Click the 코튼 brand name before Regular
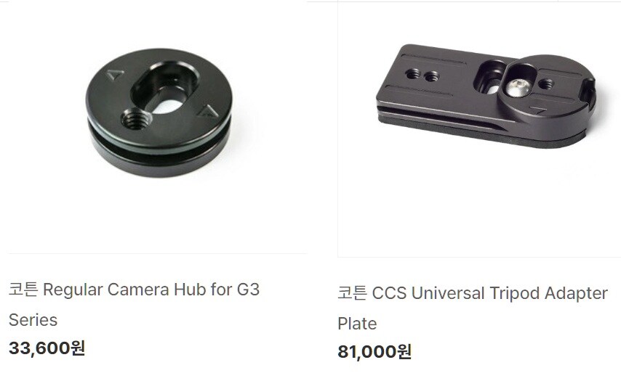621x373 pixels. coord(23,290)
